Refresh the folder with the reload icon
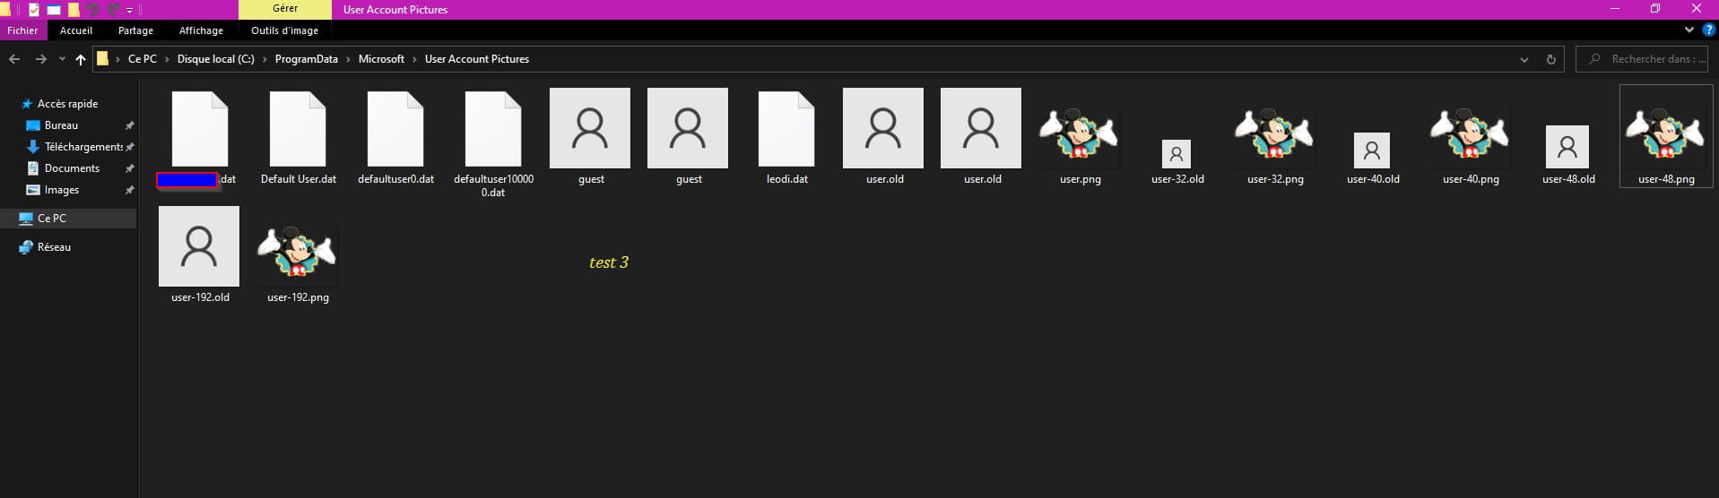The image size is (1719, 498). 1550,59
